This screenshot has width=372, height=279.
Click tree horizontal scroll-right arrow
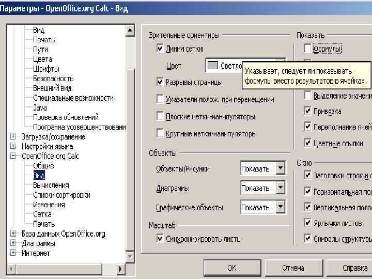tap(120, 269)
